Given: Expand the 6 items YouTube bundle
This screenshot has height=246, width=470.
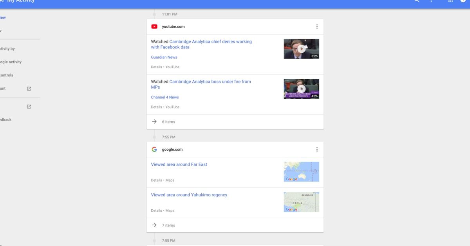Looking at the screenshot, I should (x=168, y=122).
